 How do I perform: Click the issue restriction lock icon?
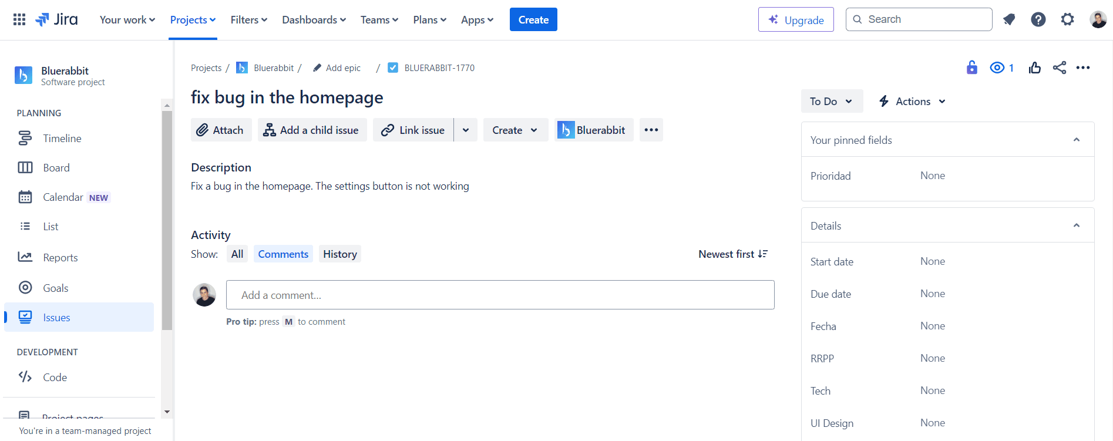972,68
